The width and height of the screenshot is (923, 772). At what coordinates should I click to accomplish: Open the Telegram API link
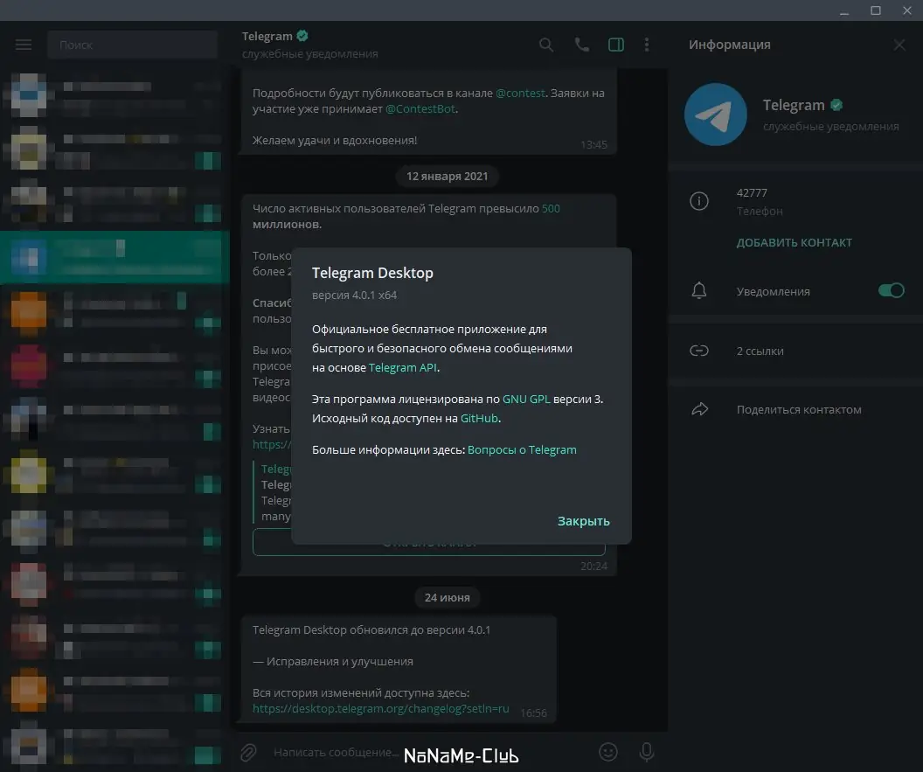tap(403, 367)
